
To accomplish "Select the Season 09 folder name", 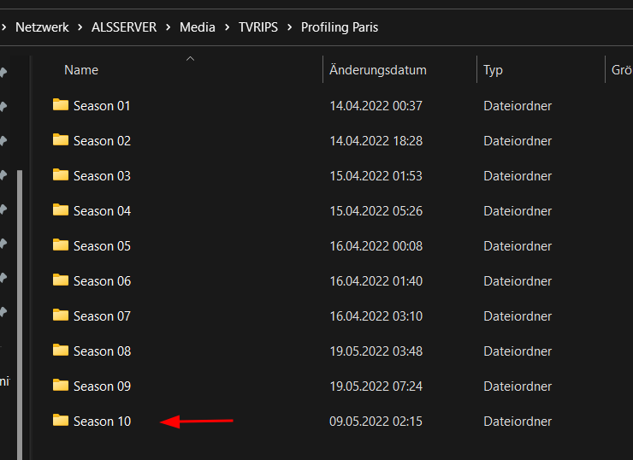I will (x=102, y=386).
